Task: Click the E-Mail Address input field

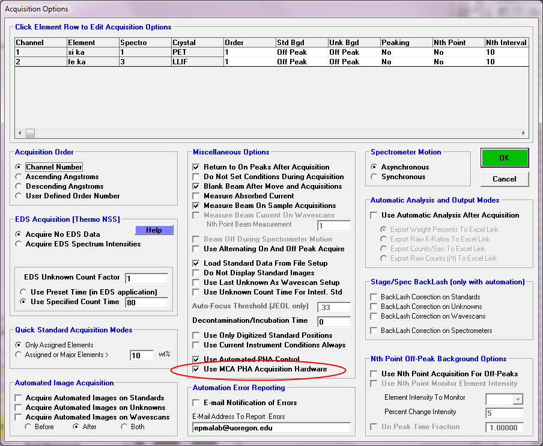Action: (x=271, y=427)
